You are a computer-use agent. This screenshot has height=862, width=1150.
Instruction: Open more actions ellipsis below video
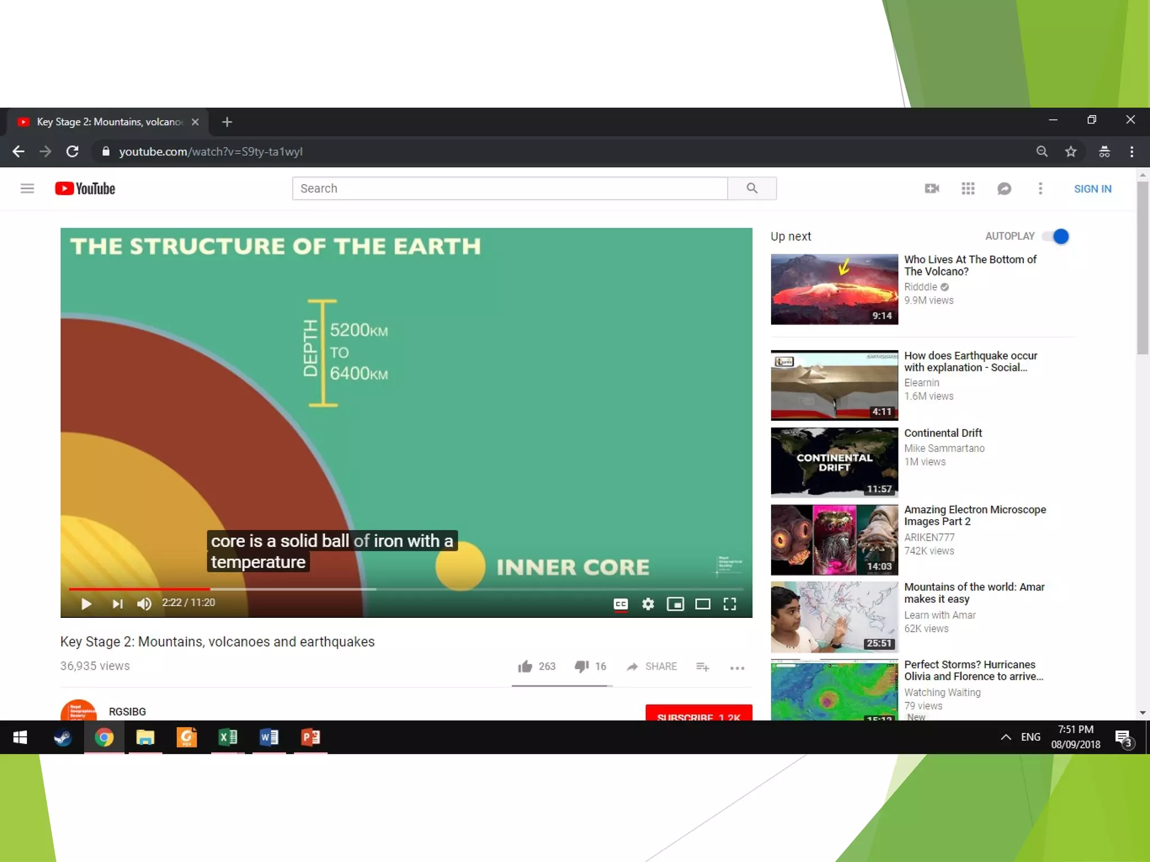tap(737, 668)
